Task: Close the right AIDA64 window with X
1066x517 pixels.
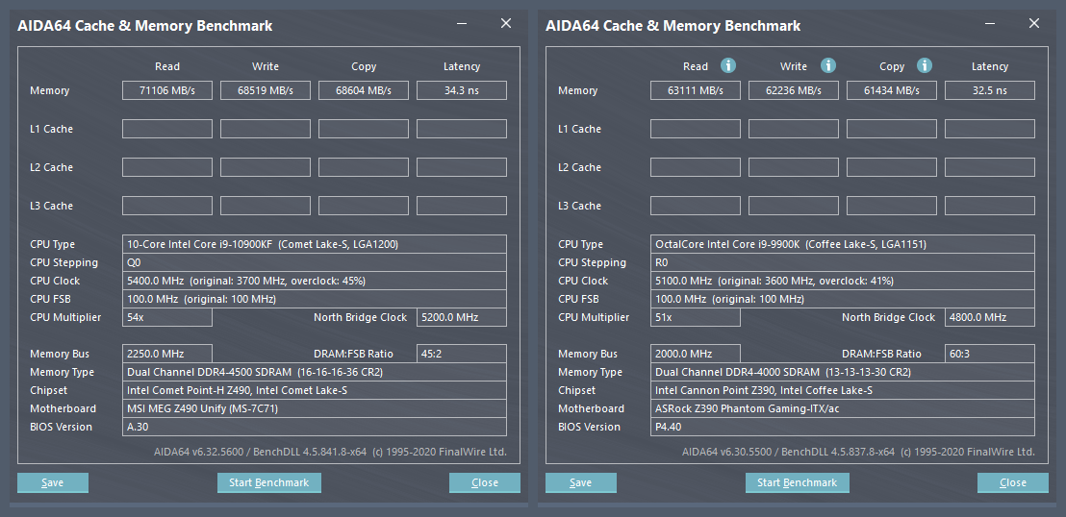Action: tap(1034, 24)
